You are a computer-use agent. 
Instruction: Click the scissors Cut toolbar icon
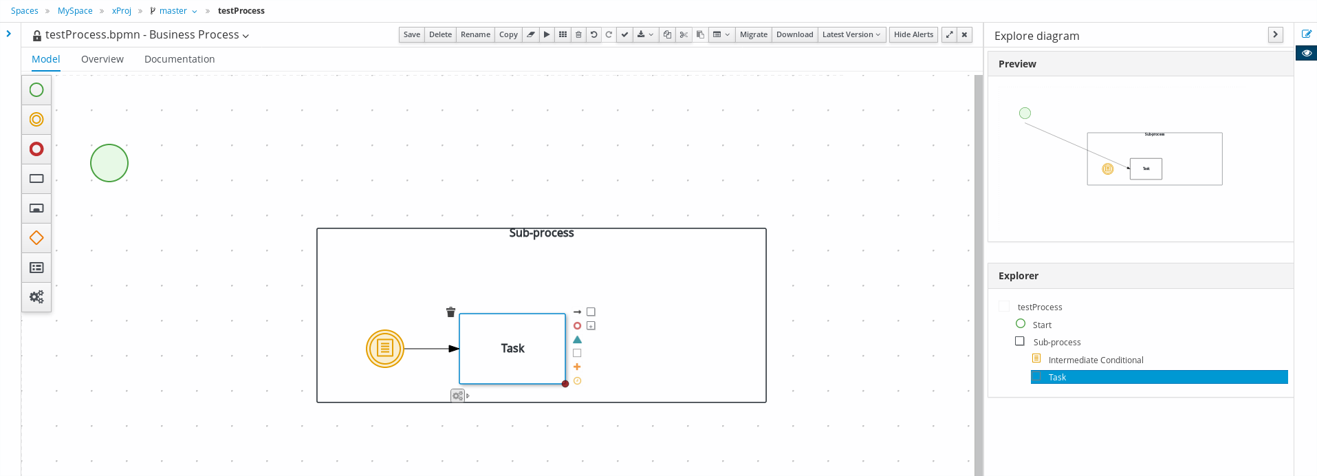coord(684,34)
